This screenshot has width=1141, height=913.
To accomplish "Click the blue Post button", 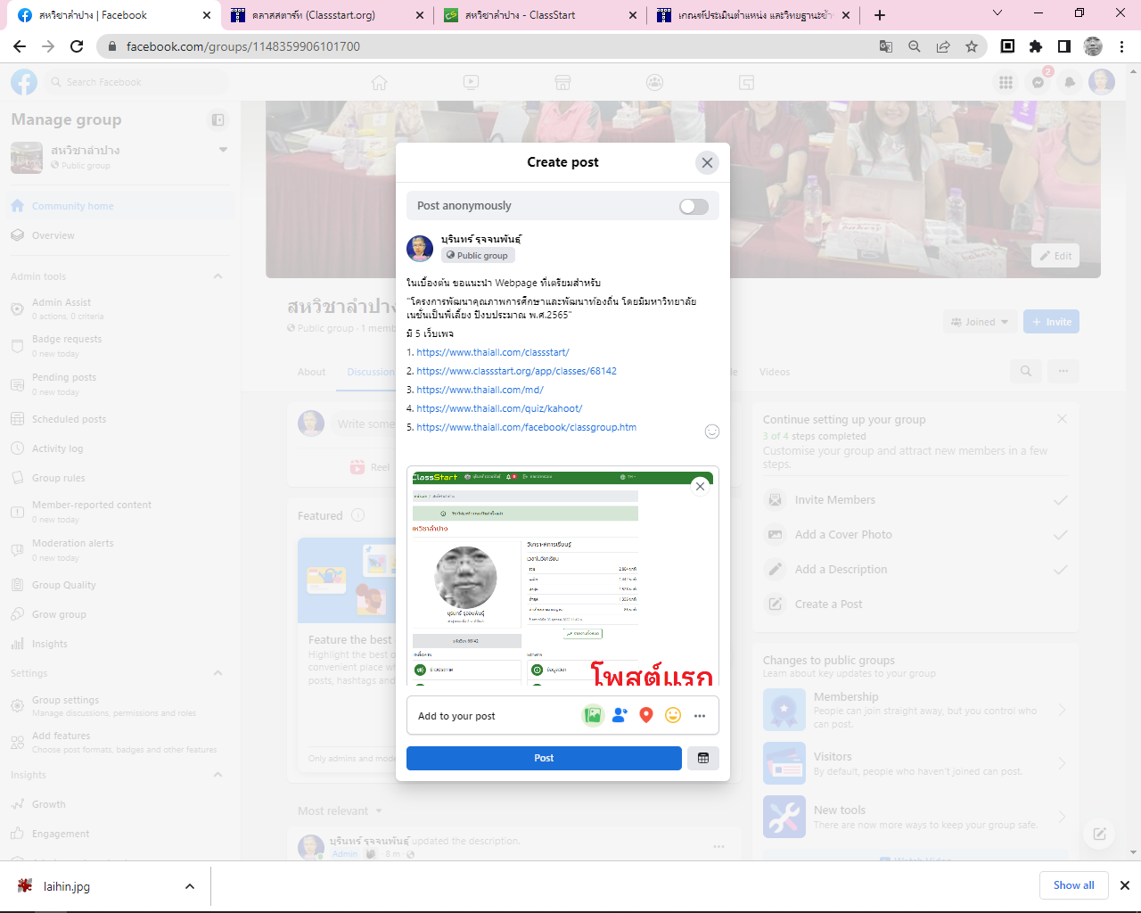I will [544, 758].
